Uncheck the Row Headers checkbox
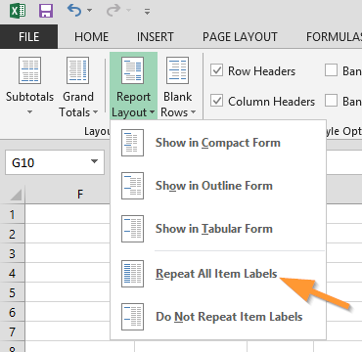The height and width of the screenshot is (352, 362). [x=216, y=70]
